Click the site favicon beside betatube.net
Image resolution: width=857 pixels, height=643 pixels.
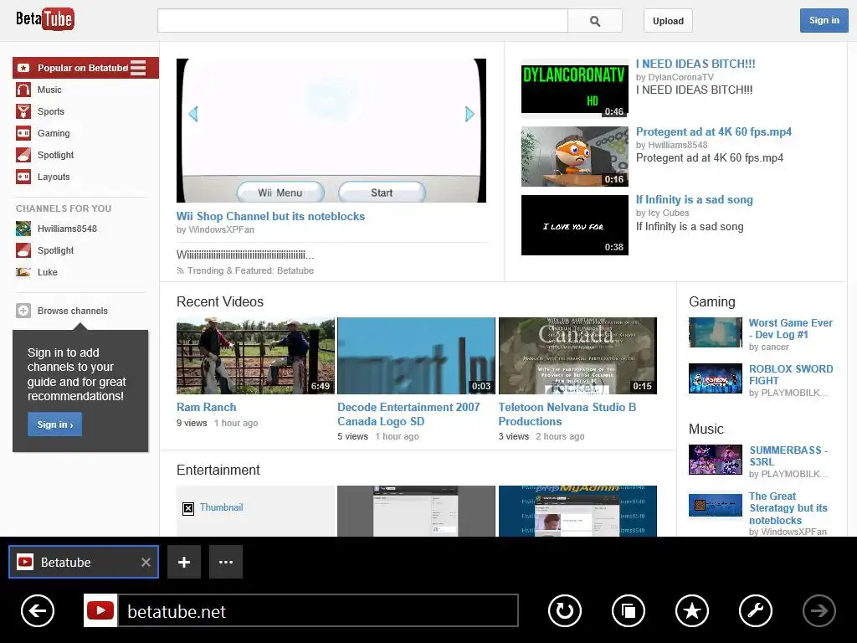pyautogui.click(x=100, y=610)
